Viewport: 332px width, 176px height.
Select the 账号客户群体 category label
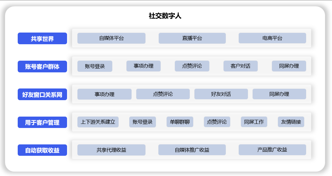[x=42, y=66]
